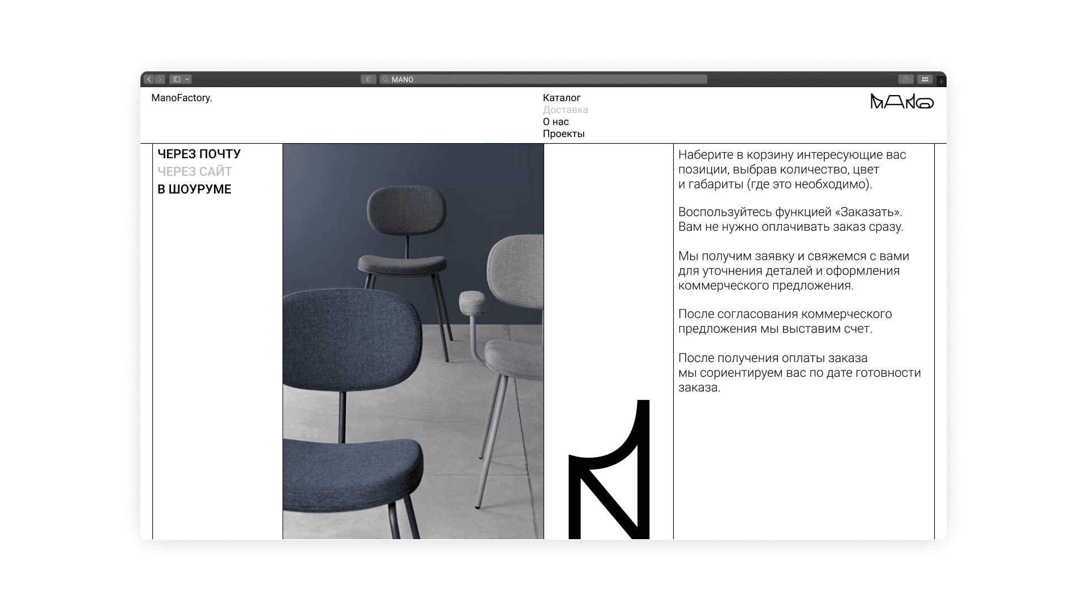Image resolution: width=1087 pixels, height=611 pixels.
Task: Click the text 'Воспользуйтесь функцией «Заказать».'
Action: 790,212
